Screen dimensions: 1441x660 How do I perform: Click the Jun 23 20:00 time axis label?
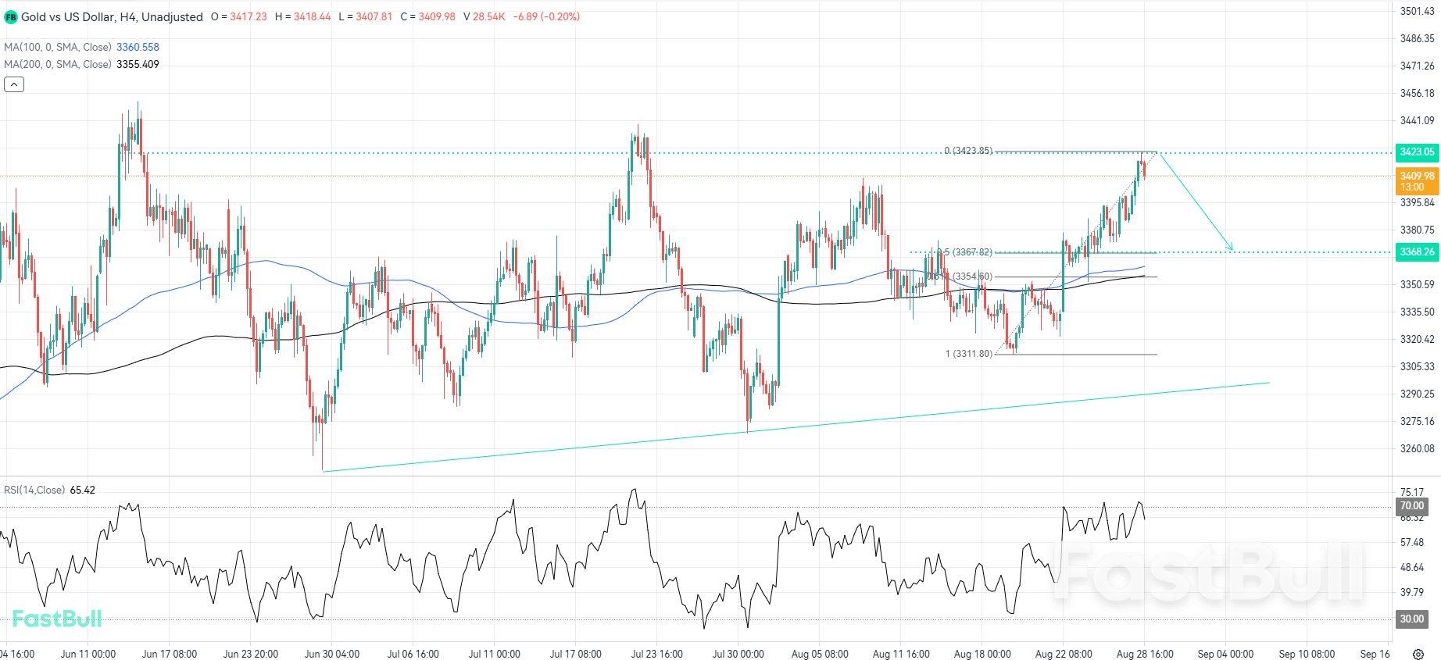click(x=251, y=655)
